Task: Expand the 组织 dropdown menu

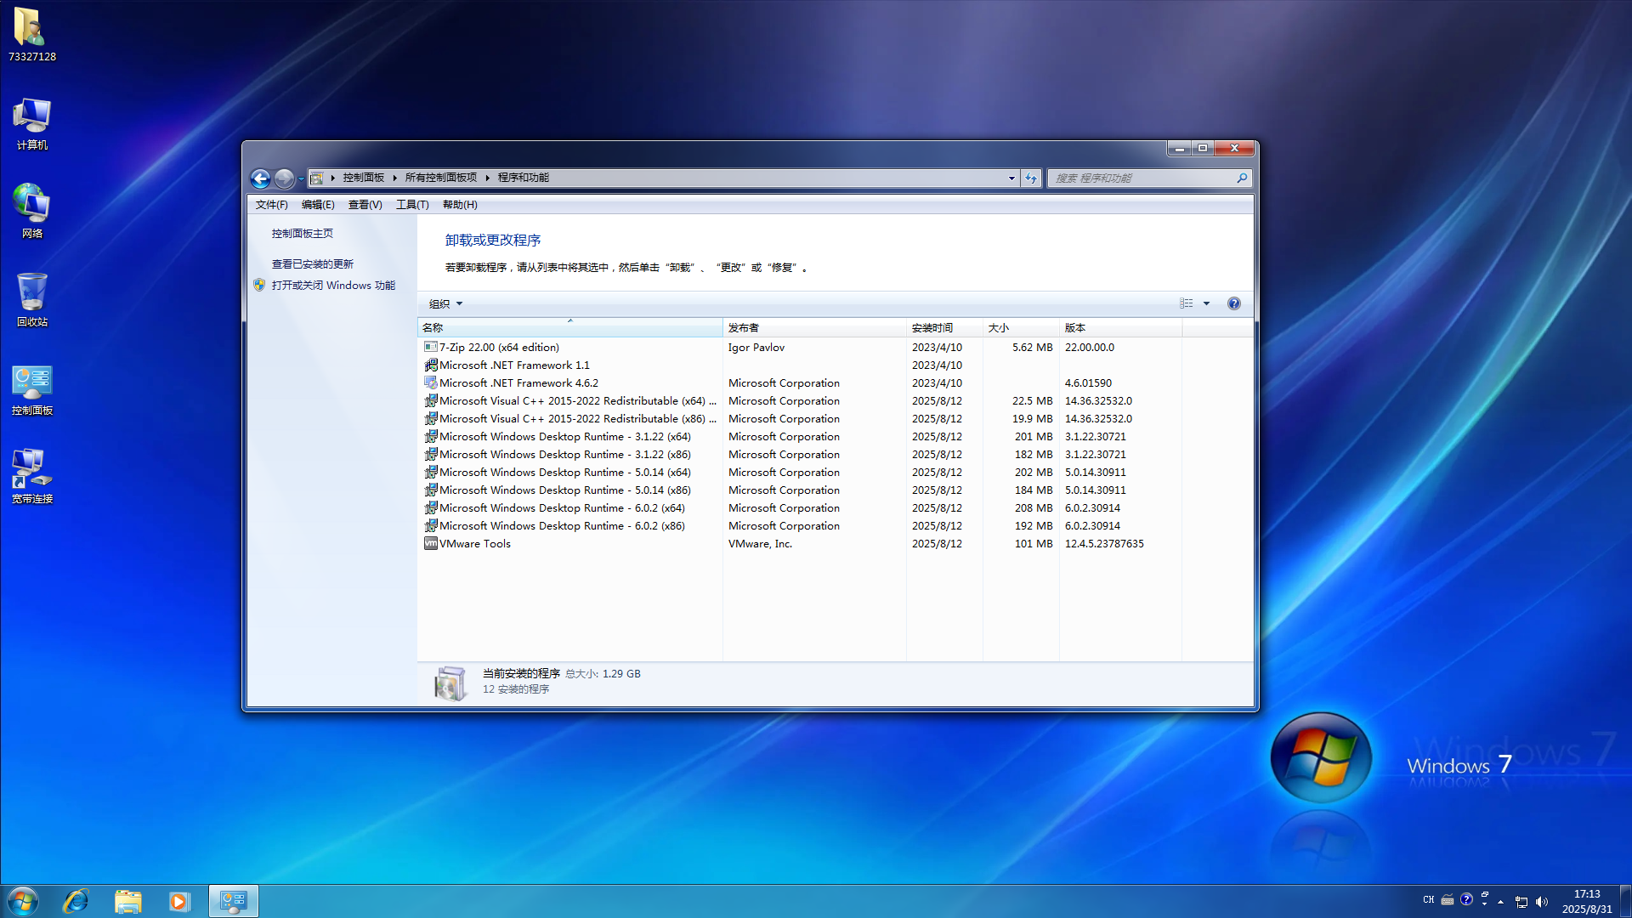Action: click(442, 303)
